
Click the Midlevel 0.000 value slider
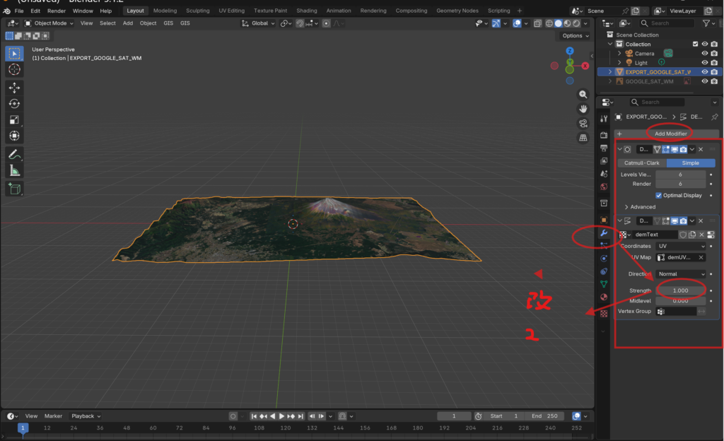681,301
